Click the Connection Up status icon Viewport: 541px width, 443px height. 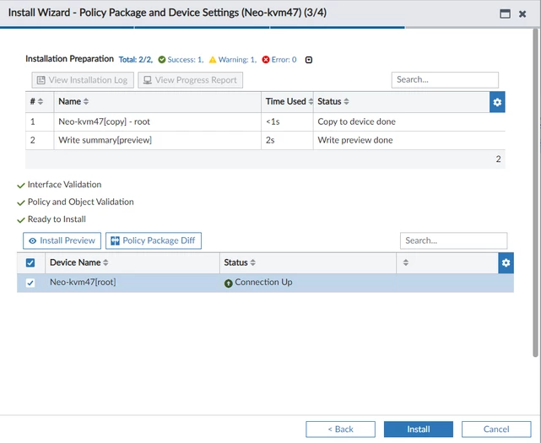(229, 284)
